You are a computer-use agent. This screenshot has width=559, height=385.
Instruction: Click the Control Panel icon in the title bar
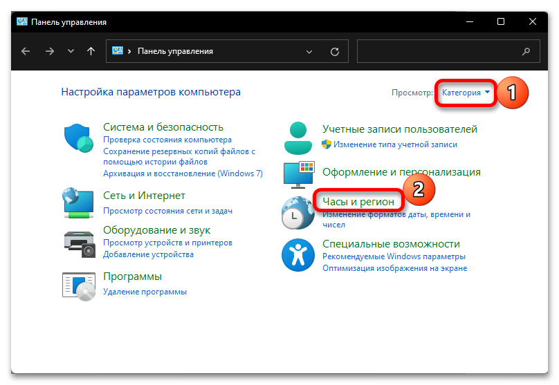coord(22,21)
